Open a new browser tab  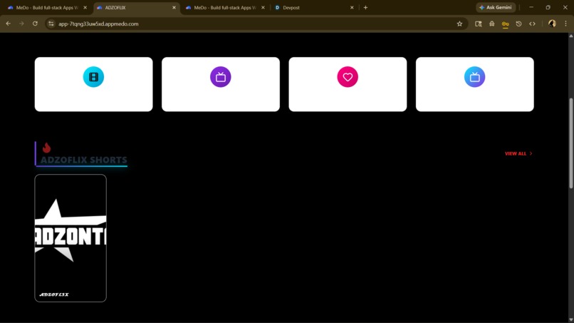pyautogui.click(x=365, y=8)
